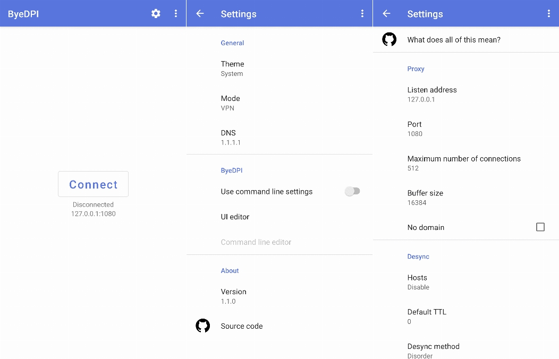
Task: Edit Maximum number of connections
Action: [x=466, y=163]
